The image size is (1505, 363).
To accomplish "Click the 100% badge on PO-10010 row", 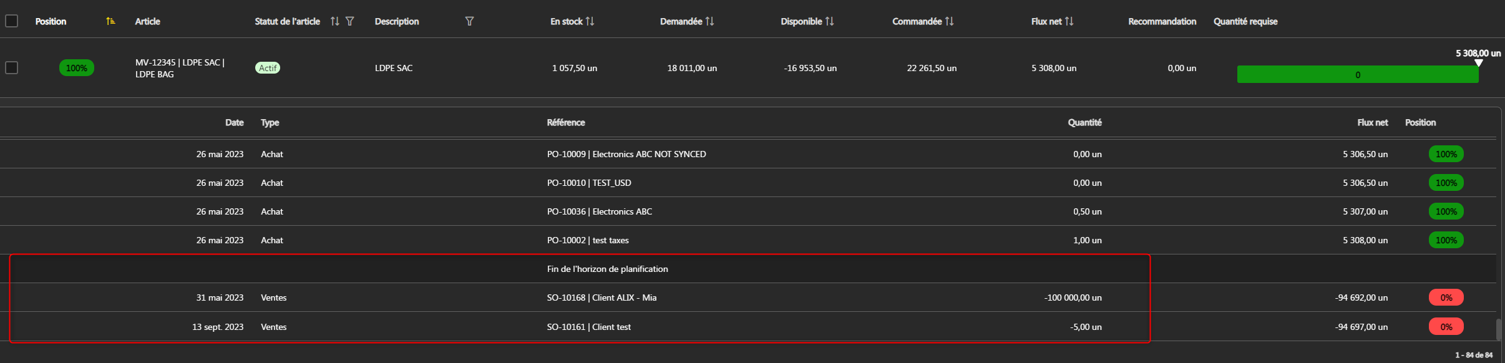I will [x=1446, y=183].
